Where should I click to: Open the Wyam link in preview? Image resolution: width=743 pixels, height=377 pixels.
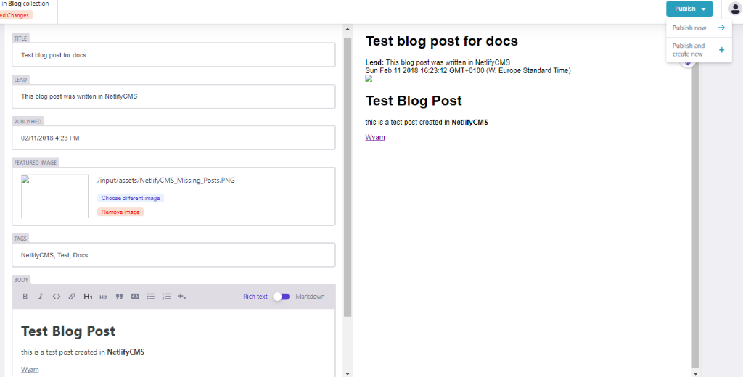(x=375, y=138)
